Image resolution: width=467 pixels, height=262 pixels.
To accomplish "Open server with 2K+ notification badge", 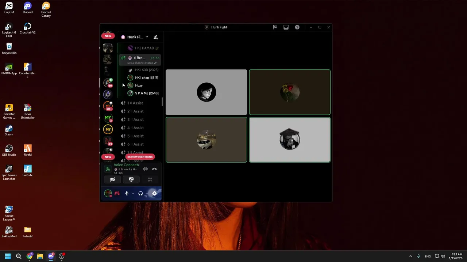I will coord(108,106).
